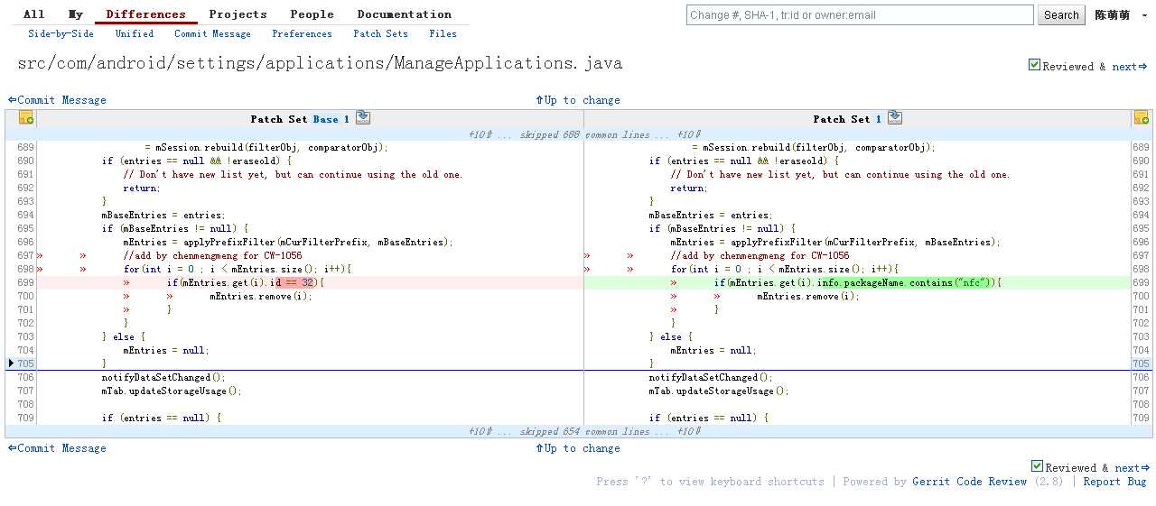Image resolution: width=1156 pixels, height=506 pixels.
Task: Click bottom Up to change link
Action: (x=578, y=448)
